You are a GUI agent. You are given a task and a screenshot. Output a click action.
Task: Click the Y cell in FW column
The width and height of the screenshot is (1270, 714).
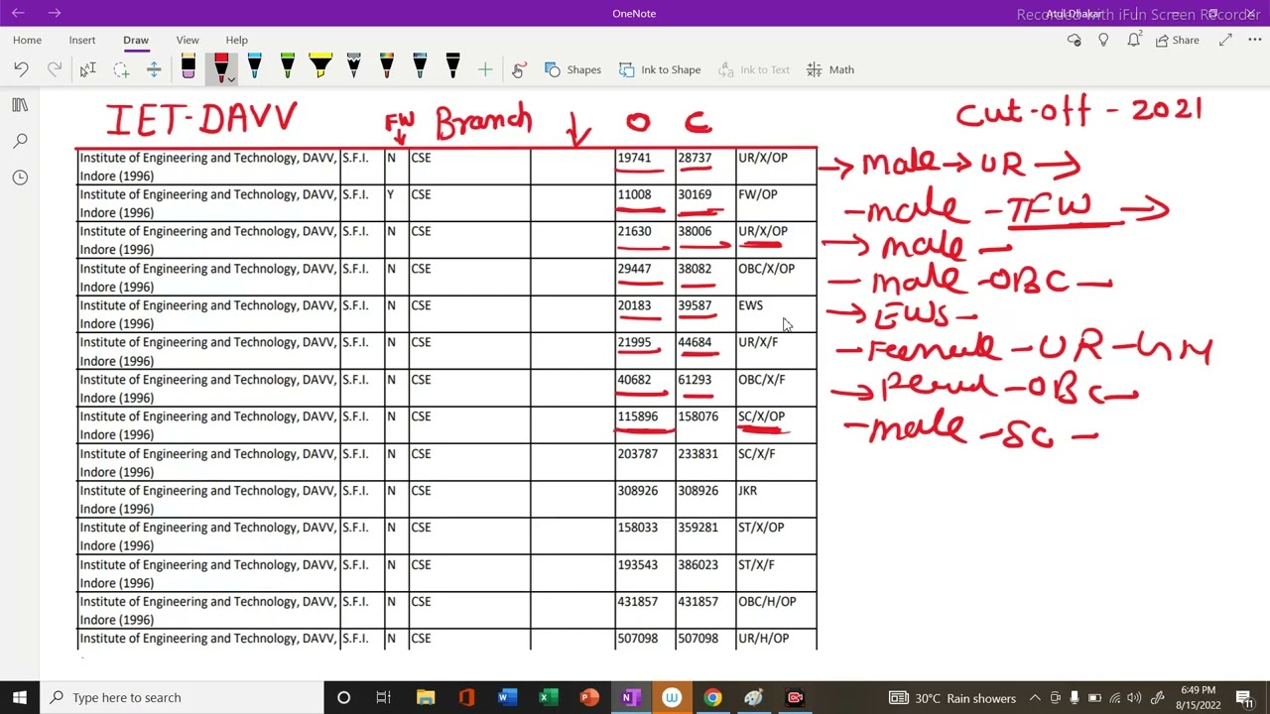pos(396,203)
